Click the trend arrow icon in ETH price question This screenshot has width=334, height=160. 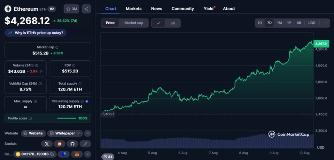[10, 33]
